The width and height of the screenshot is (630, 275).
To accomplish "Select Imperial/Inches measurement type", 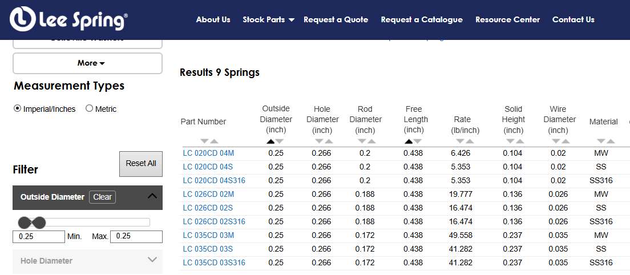I will pos(17,108).
